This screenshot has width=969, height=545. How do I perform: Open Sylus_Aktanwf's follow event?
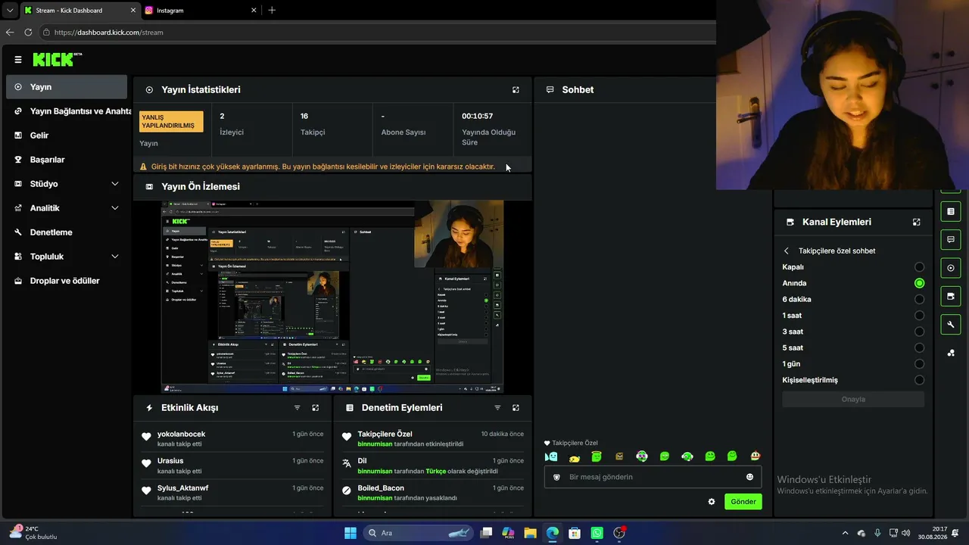[x=232, y=493]
